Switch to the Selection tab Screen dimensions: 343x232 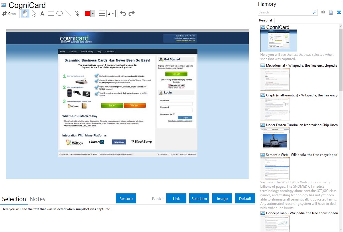point(14,199)
